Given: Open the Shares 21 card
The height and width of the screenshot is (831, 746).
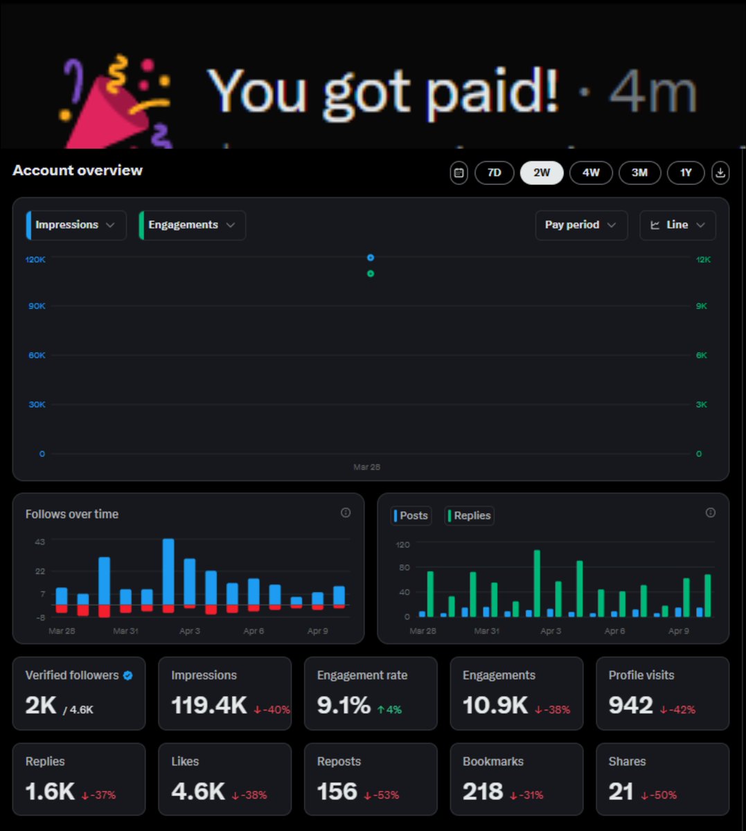Looking at the screenshot, I should tap(663, 779).
